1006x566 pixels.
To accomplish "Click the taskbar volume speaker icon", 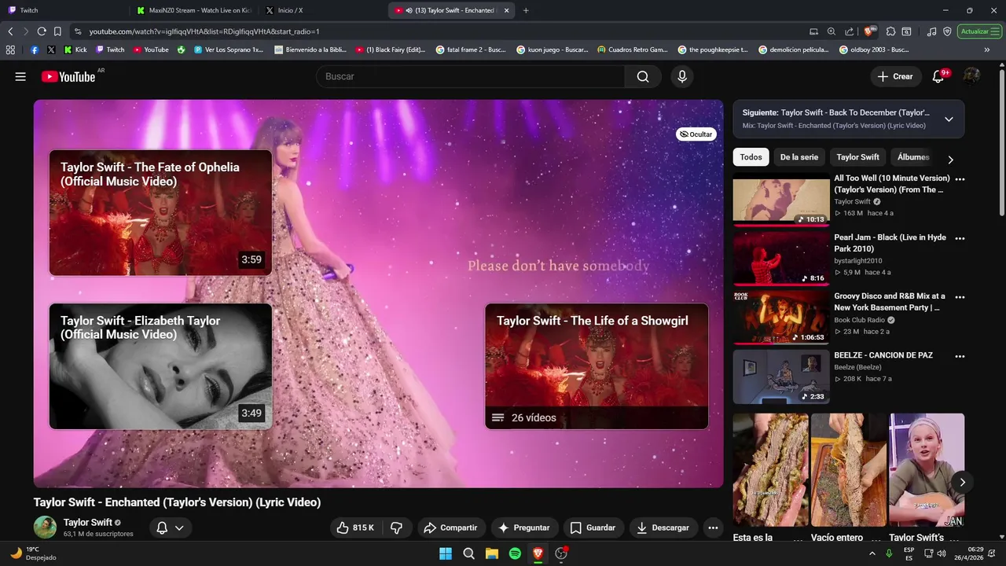I will click(942, 553).
